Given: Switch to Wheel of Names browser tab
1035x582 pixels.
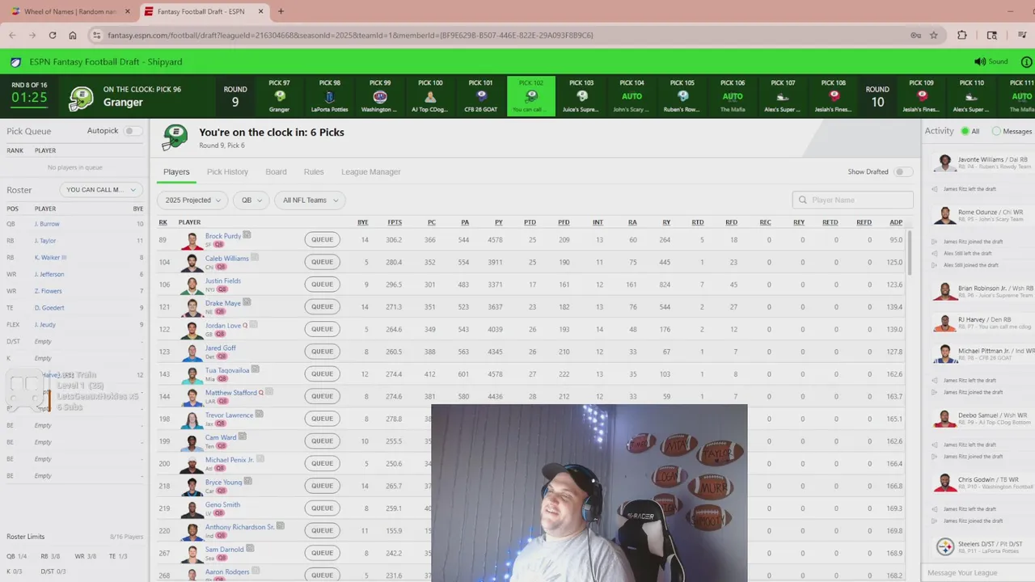Looking at the screenshot, I should pyautogui.click(x=70, y=11).
